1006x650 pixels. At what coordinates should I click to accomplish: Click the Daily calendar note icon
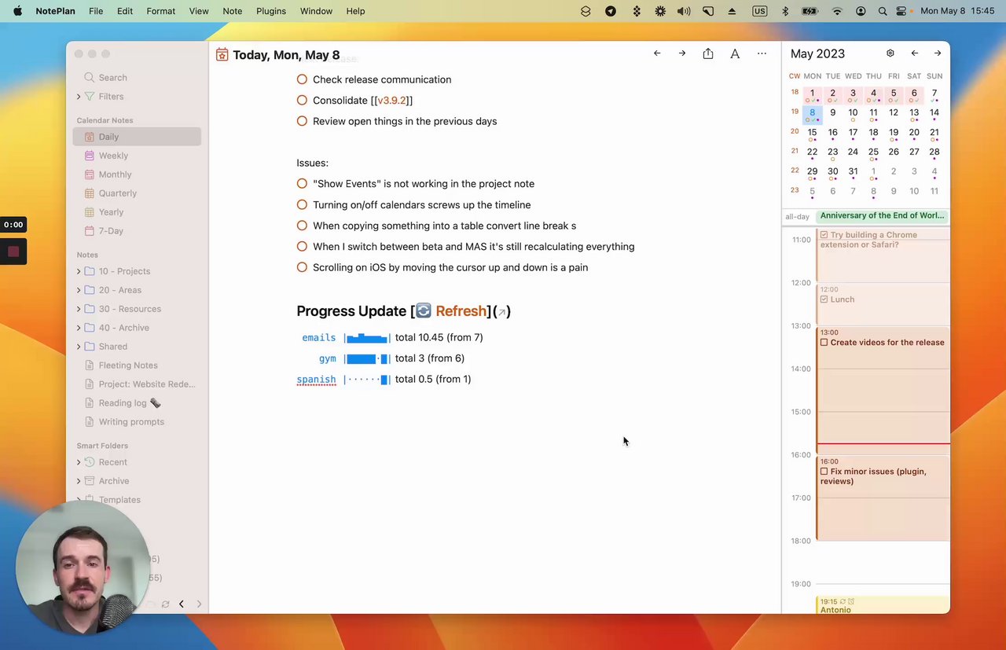pos(90,137)
